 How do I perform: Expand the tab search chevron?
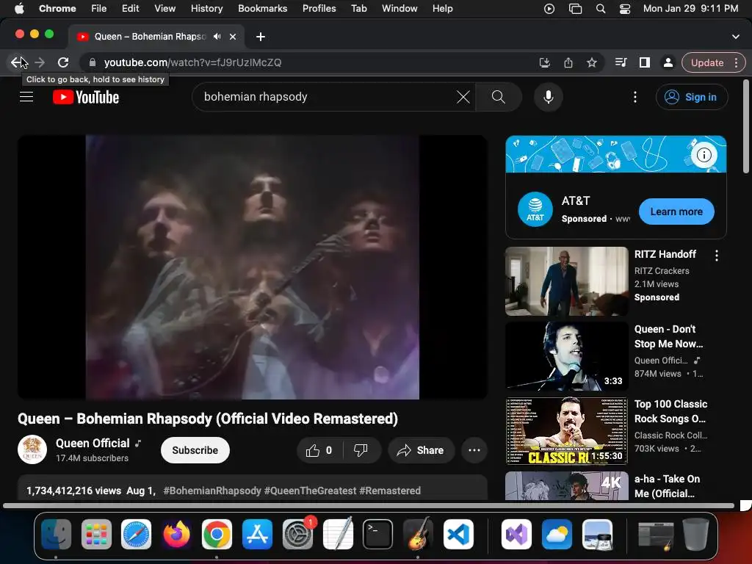click(x=736, y=37)
